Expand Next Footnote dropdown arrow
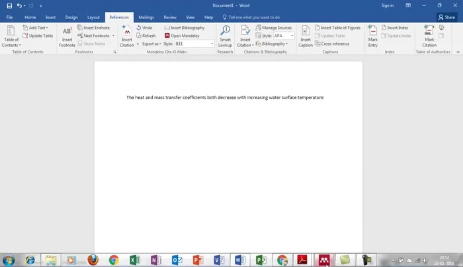Screen dimensions: 463x267 [113, 36]
